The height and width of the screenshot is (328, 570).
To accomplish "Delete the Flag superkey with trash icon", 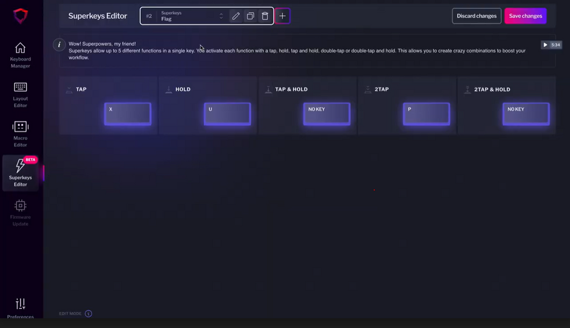I will [265, 16].
